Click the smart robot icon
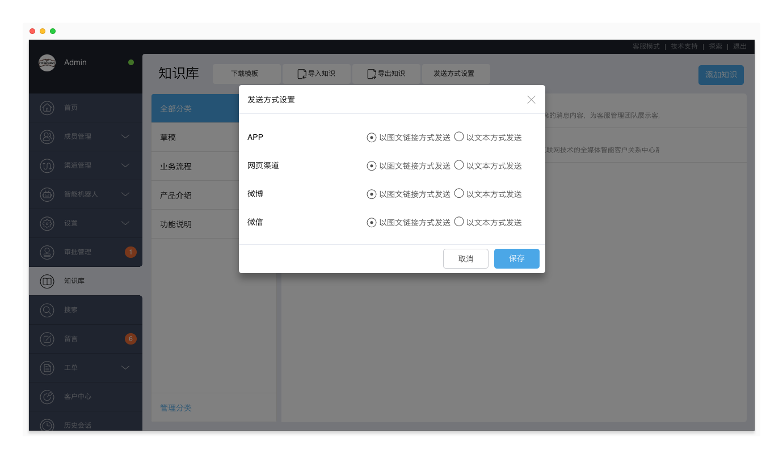The image size is (783, 459). (47, 194)
